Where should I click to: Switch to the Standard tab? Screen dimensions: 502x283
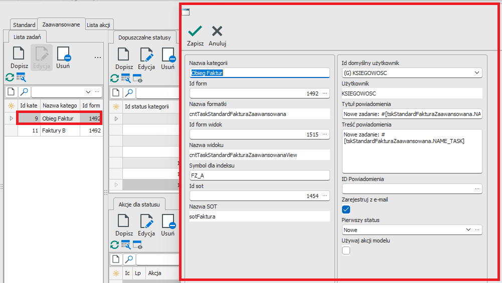click(x=24, y=24)
